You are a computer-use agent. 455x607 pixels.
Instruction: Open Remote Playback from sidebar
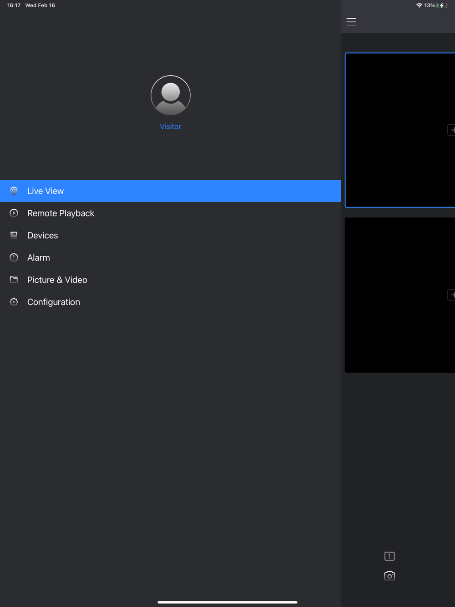pyautogui.click(x=171, y=213)
